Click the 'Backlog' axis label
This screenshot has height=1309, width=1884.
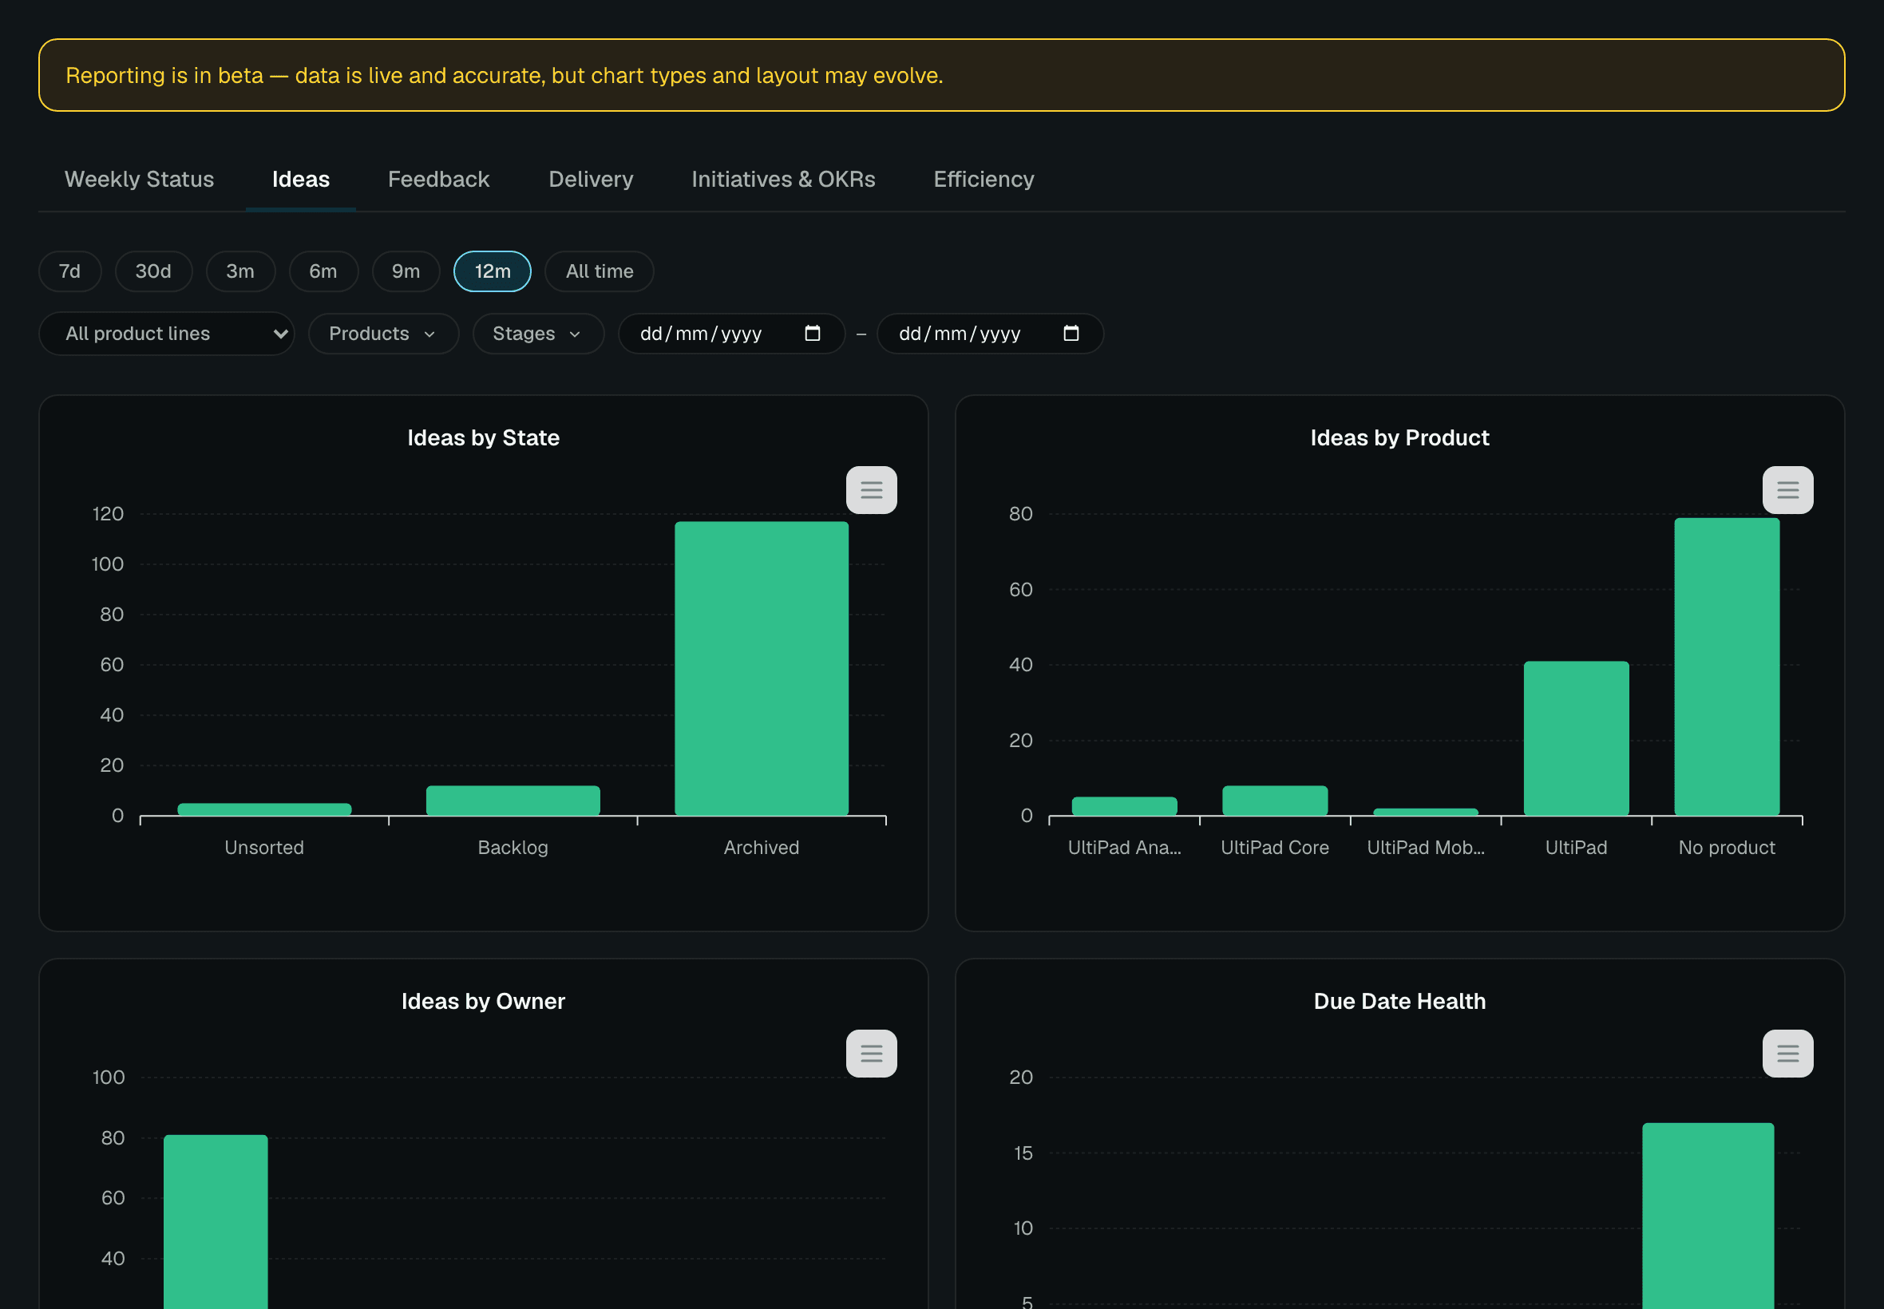pyautogui.click(x=513, y=847)
